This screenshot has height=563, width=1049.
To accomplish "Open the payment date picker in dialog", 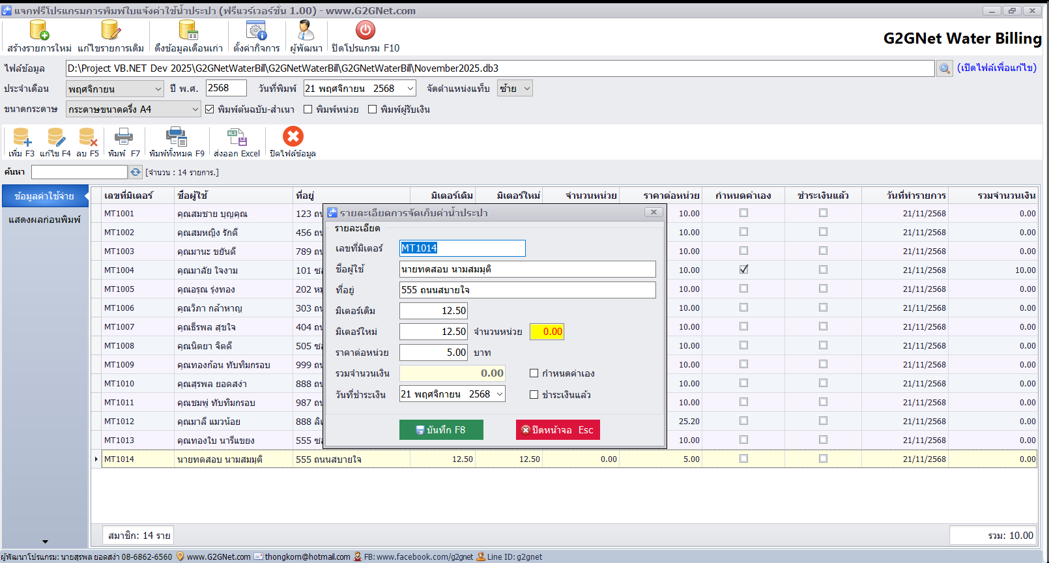I will coord(499,394).
